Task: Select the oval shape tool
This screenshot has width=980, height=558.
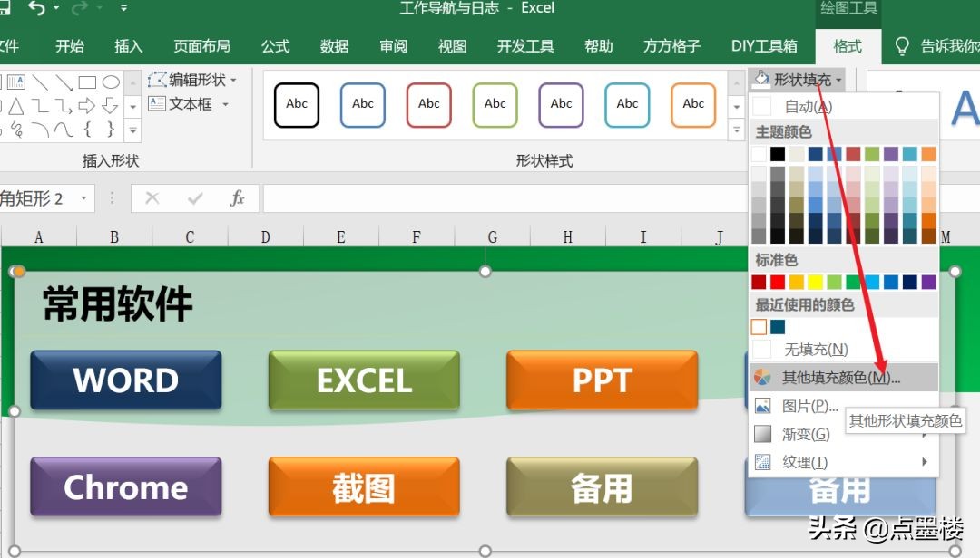Action: pos(110,82)
